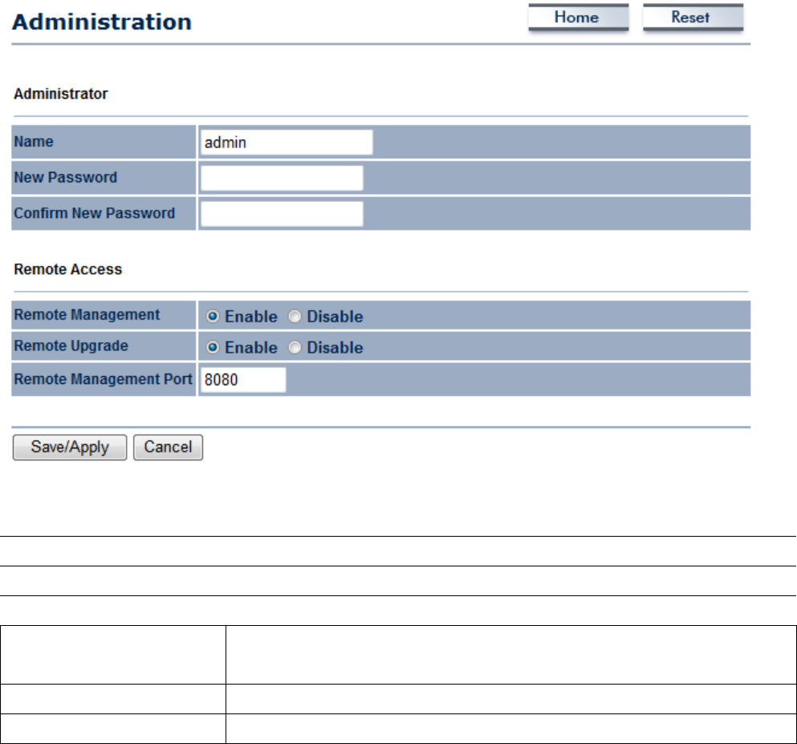The height and width of the screenshot is (744, 797).
Task: Disable Remote Management
Action: pyautogui.click(x=295, y=317)
